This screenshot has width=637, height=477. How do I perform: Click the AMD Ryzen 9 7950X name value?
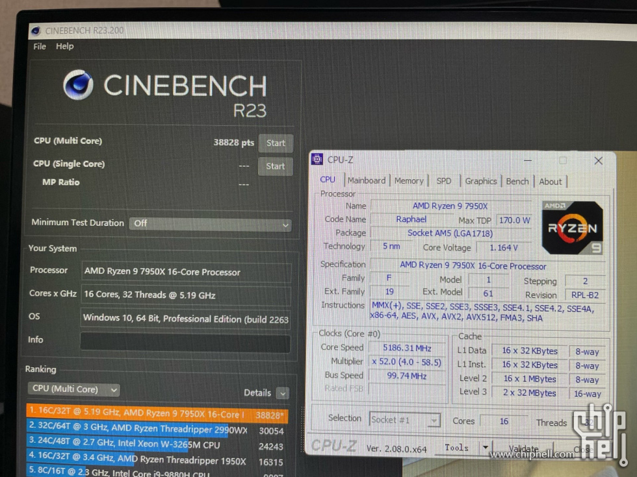pyautogui.click(x=450, y=206)
